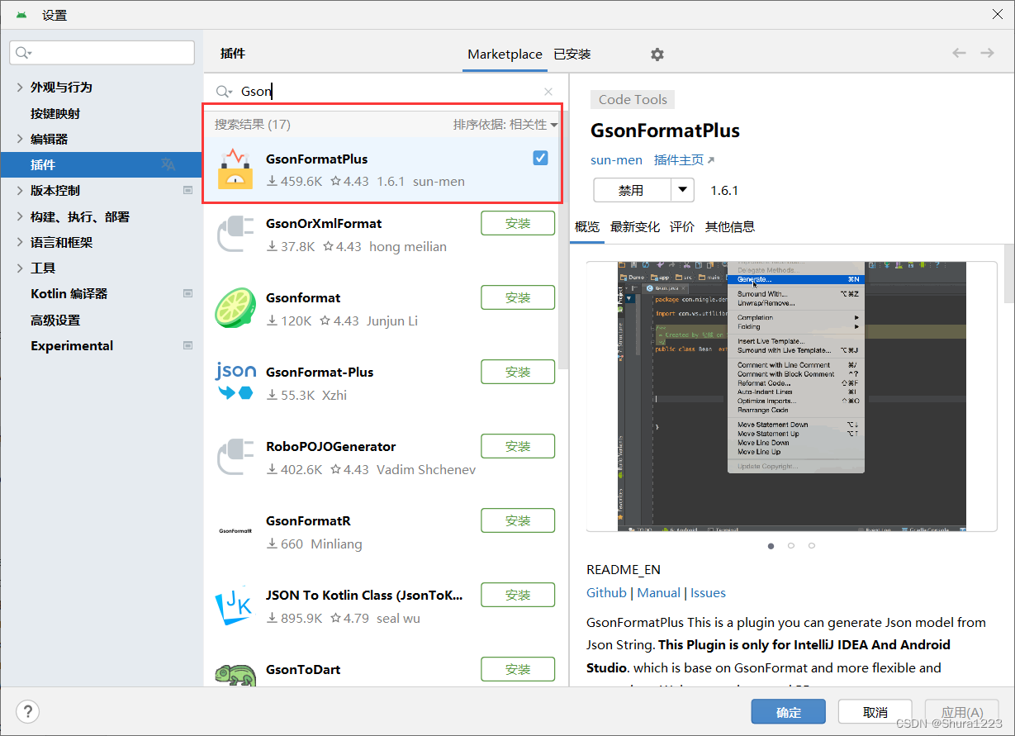Expand the 外观与行为 section

tap(62, 87)
